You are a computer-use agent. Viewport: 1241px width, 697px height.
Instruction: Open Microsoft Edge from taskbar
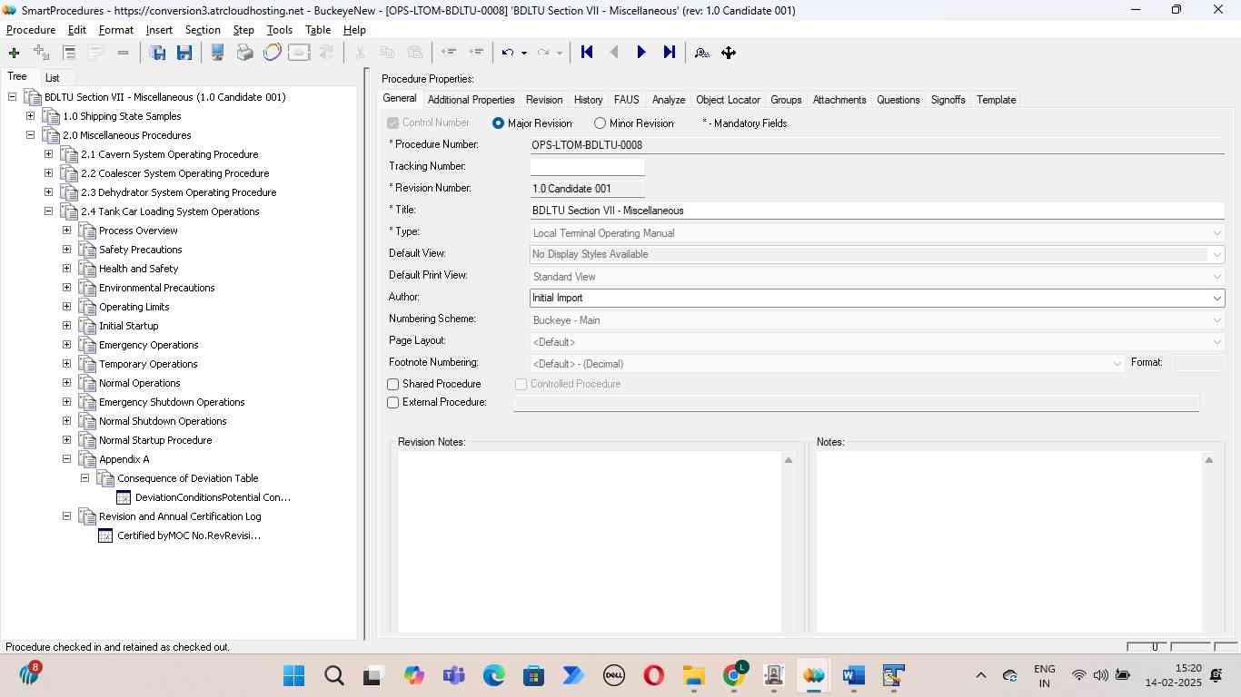[493, 675]
